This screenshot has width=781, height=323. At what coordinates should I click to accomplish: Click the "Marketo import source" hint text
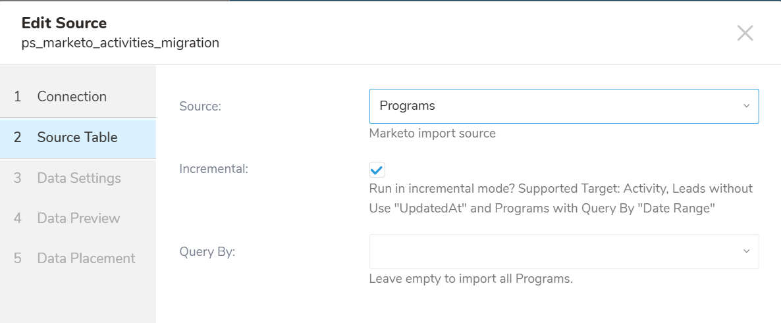point(432,134)
